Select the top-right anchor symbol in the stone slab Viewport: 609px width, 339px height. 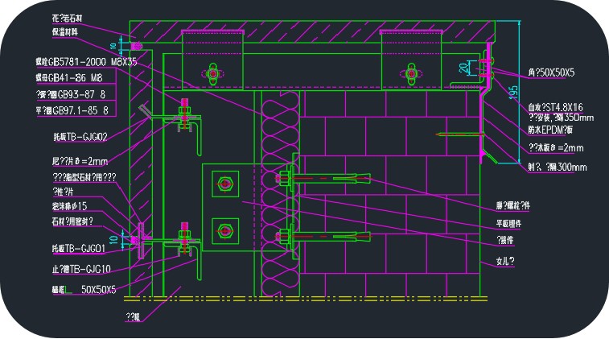click(411, 74)
